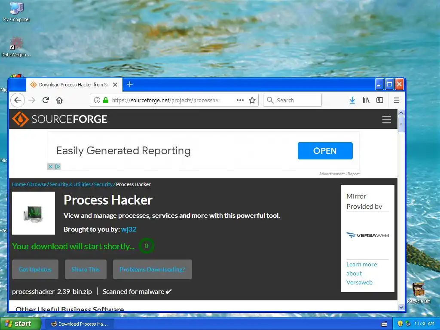Click the forward navigation arrow
The image size is (440, 330).
tap(32, 100)
